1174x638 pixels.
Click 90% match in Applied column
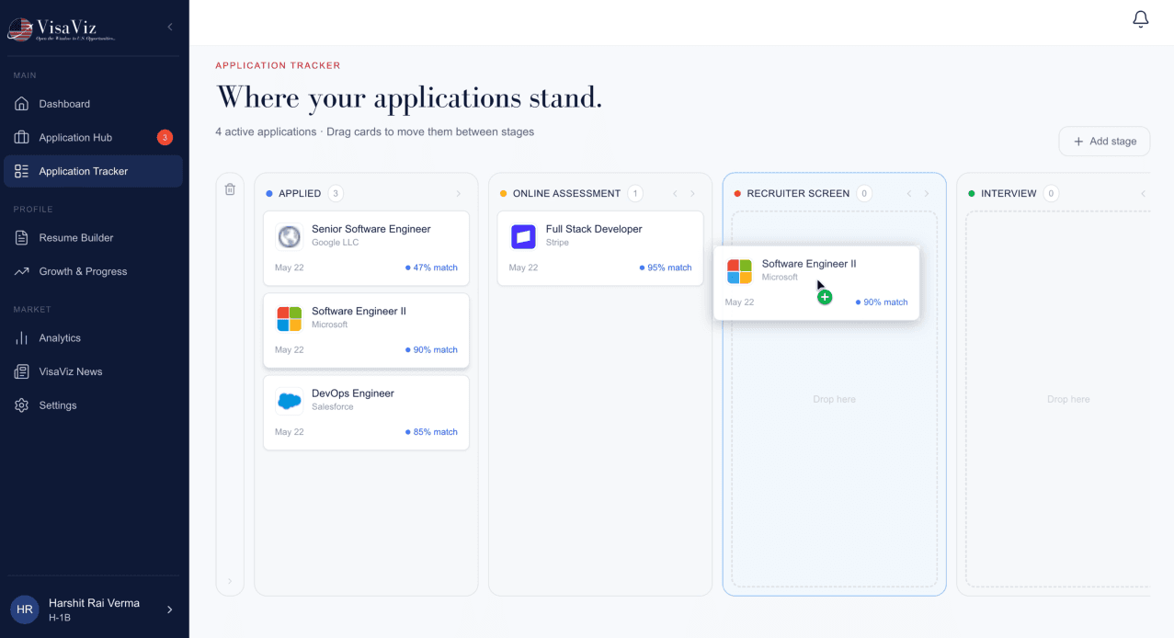pos(432,350)
